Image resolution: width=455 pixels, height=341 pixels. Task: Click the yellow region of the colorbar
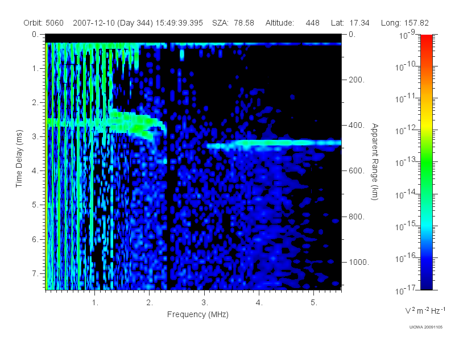[426, 124]
